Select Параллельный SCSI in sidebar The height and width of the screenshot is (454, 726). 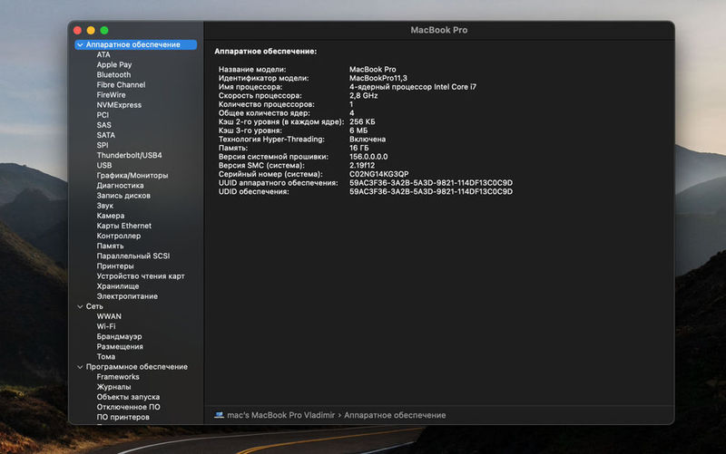pos(132,256)
